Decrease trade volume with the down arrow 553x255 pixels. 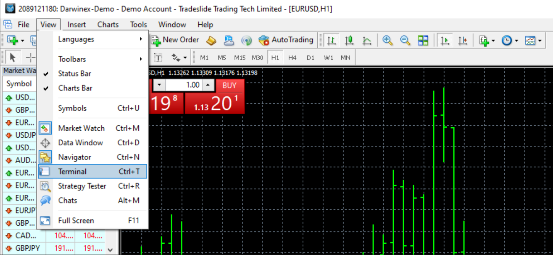coord(159,85)
